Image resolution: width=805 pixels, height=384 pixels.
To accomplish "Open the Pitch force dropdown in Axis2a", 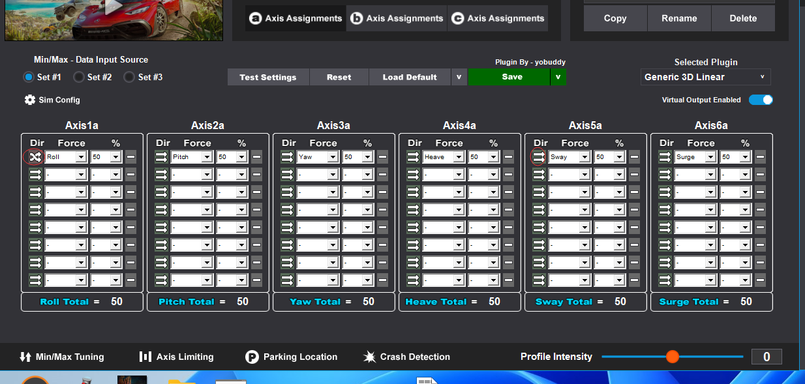I will (206, 157).
